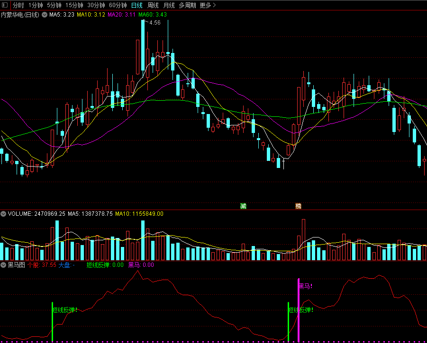
Task: Click the VOLUME: 2470969.25 label
Action: 36,214
